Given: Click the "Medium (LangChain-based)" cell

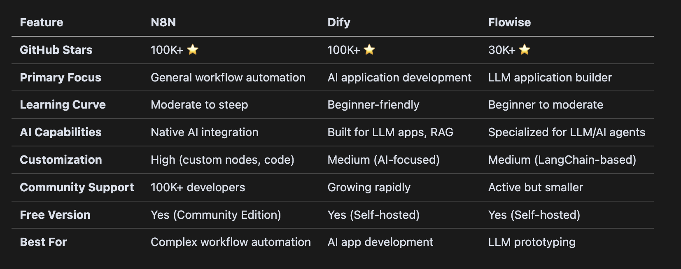Looking at the screenshot, I should (x=562, y=160).
